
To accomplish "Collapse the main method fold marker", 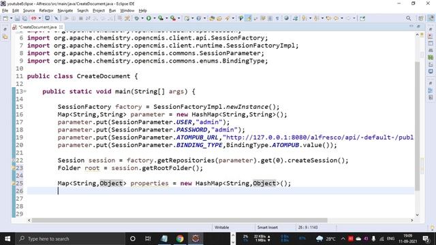I will point(25,91).
